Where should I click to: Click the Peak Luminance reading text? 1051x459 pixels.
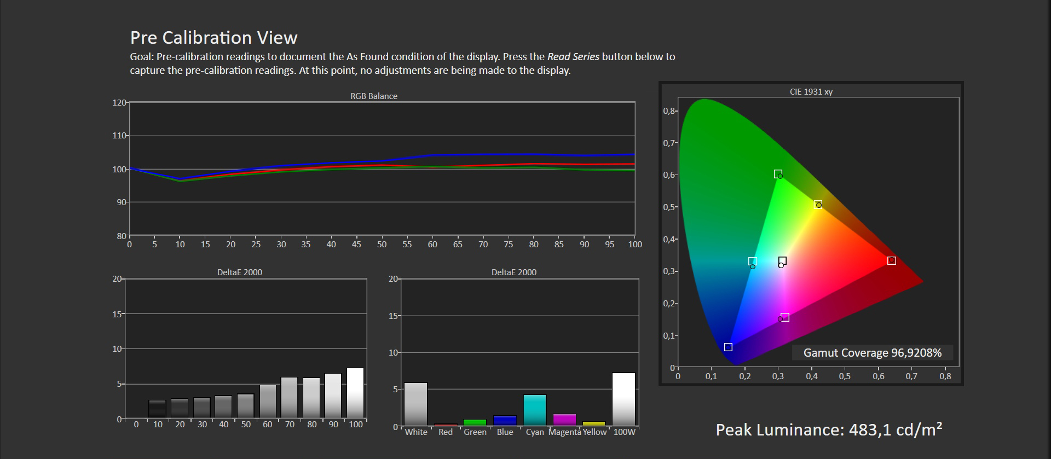[829, 430]
